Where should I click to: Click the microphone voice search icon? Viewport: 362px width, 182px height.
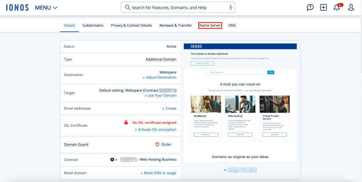pyautogui.click(x=230, y=7)
